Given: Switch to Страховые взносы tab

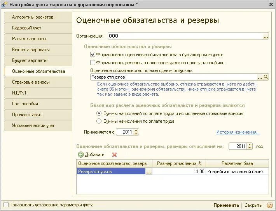Looking at the screenshot, I should point(38,82).
